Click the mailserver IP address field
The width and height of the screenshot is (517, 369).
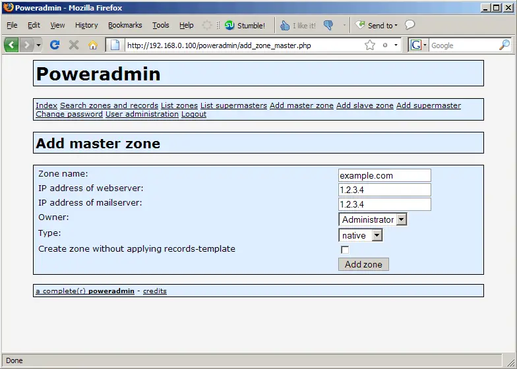tap(385, 204)
